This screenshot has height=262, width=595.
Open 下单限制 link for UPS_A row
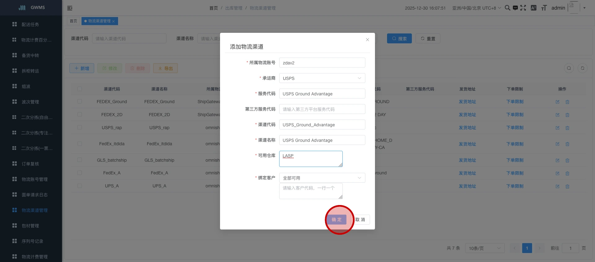515,186
